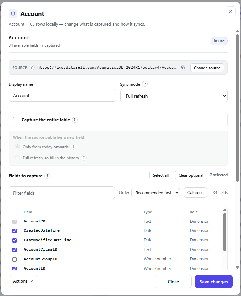The width and height of the screenshot is (241, 296).
Task: Click the source URL text
Action: tap(107, 67)
